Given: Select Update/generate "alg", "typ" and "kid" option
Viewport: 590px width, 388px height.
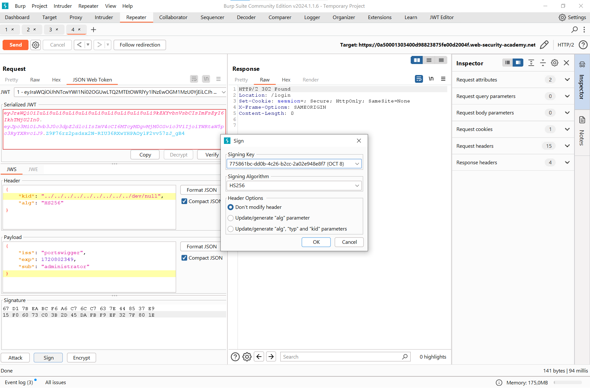Looking at the screenshot, I should click(x=287, y=229).
